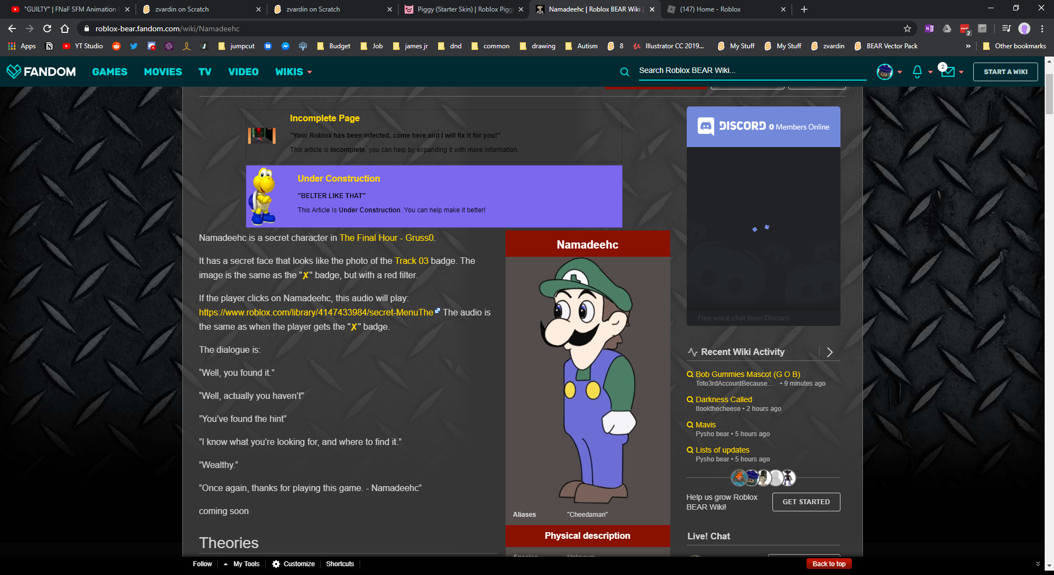
Task: Go back to the previous page
Action: [12, 29]
